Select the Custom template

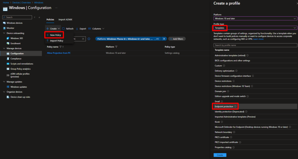click(x=255, y=66)
